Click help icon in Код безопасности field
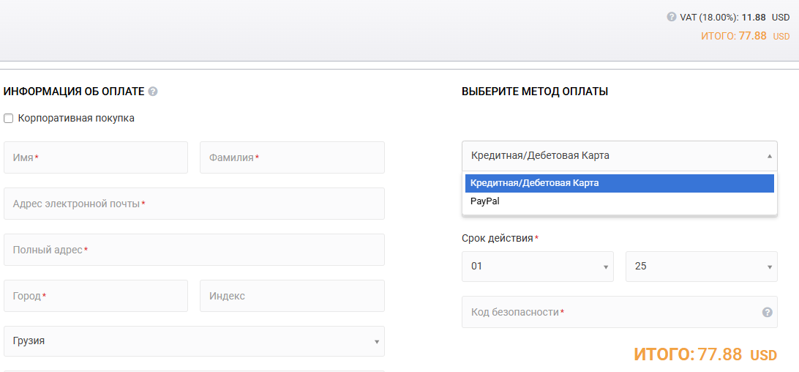This screenshot has height=372, width=799. pos(767,312)
